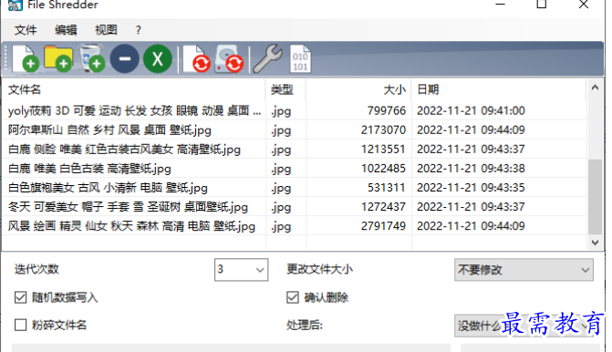Click the Add File toolbar icon
The image size is (612, 352).
coord(26,59)
